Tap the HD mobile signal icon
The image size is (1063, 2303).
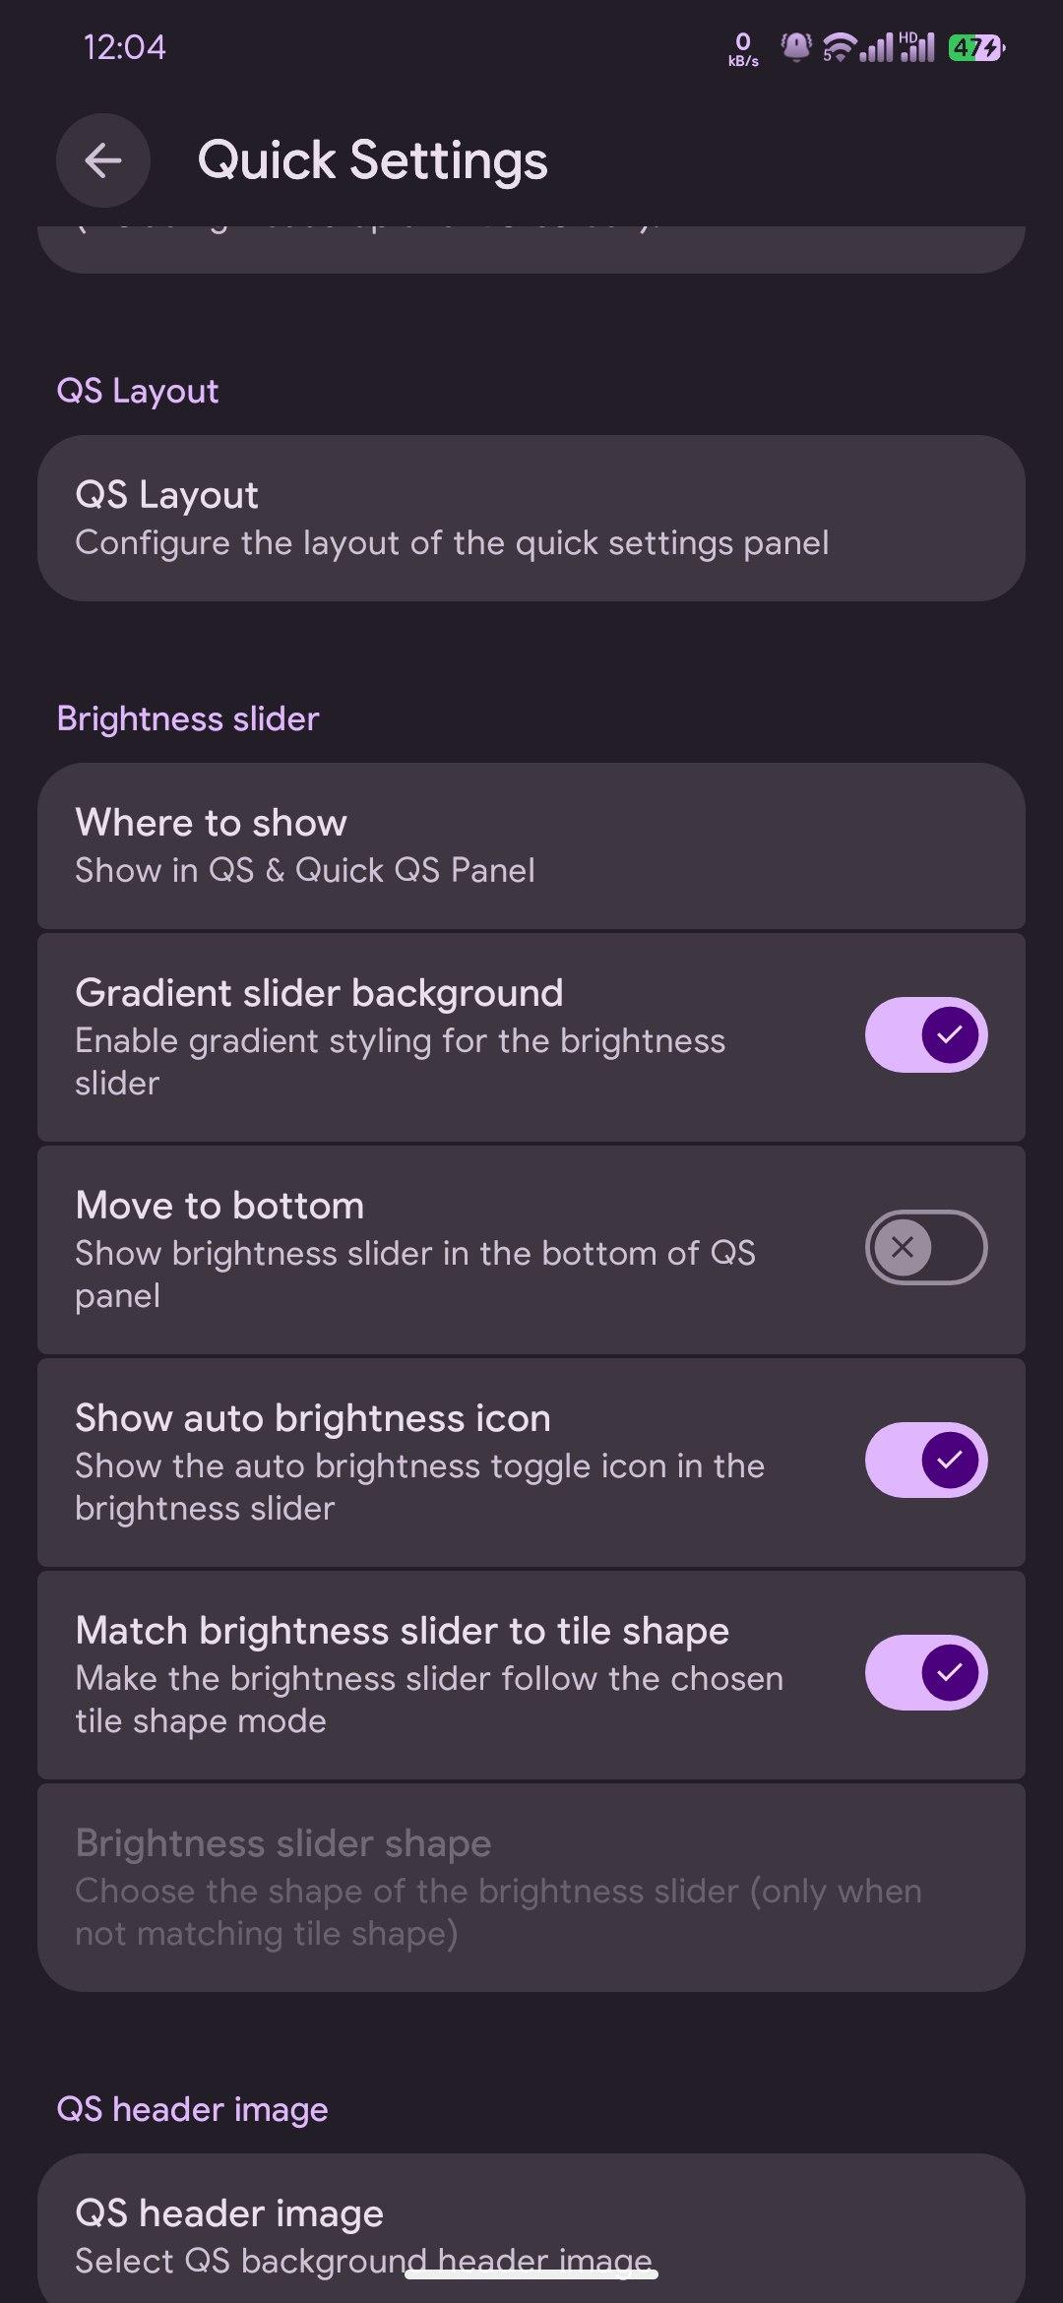tap(917, 46)
